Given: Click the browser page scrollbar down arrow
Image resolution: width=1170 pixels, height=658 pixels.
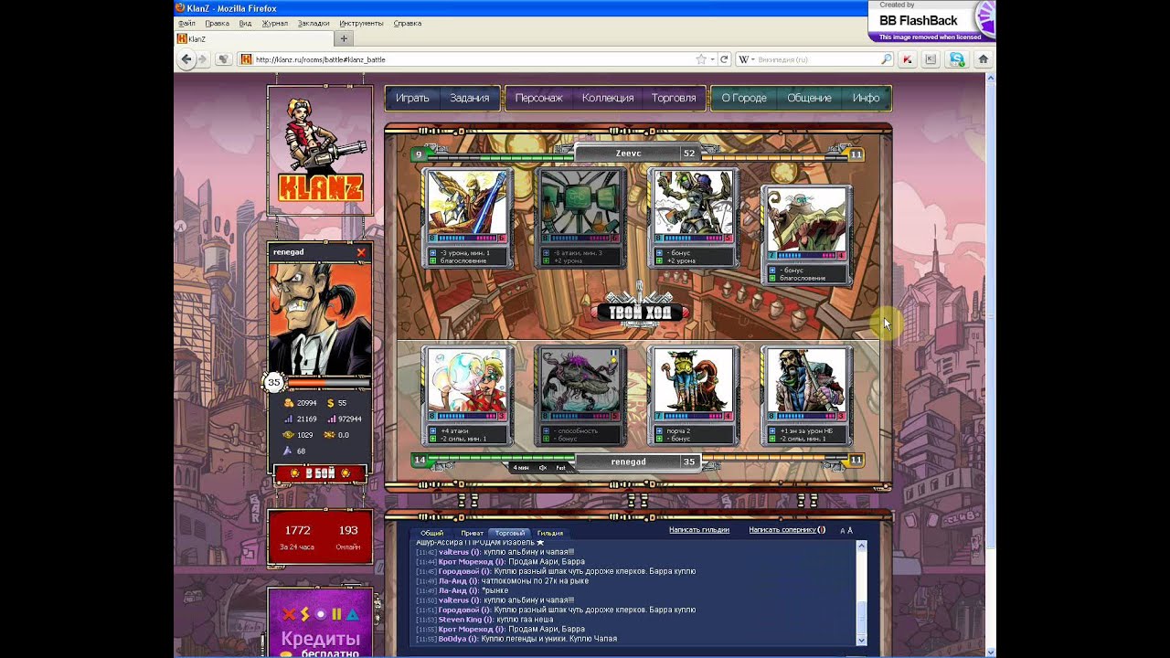Looking at the screenshot, I should (x=991, y=652).
